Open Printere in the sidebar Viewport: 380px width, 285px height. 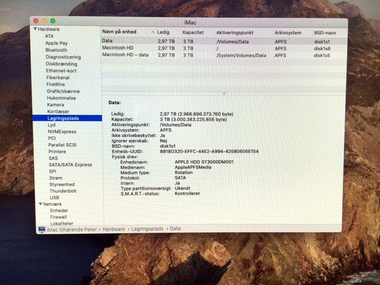coord(57,151)
